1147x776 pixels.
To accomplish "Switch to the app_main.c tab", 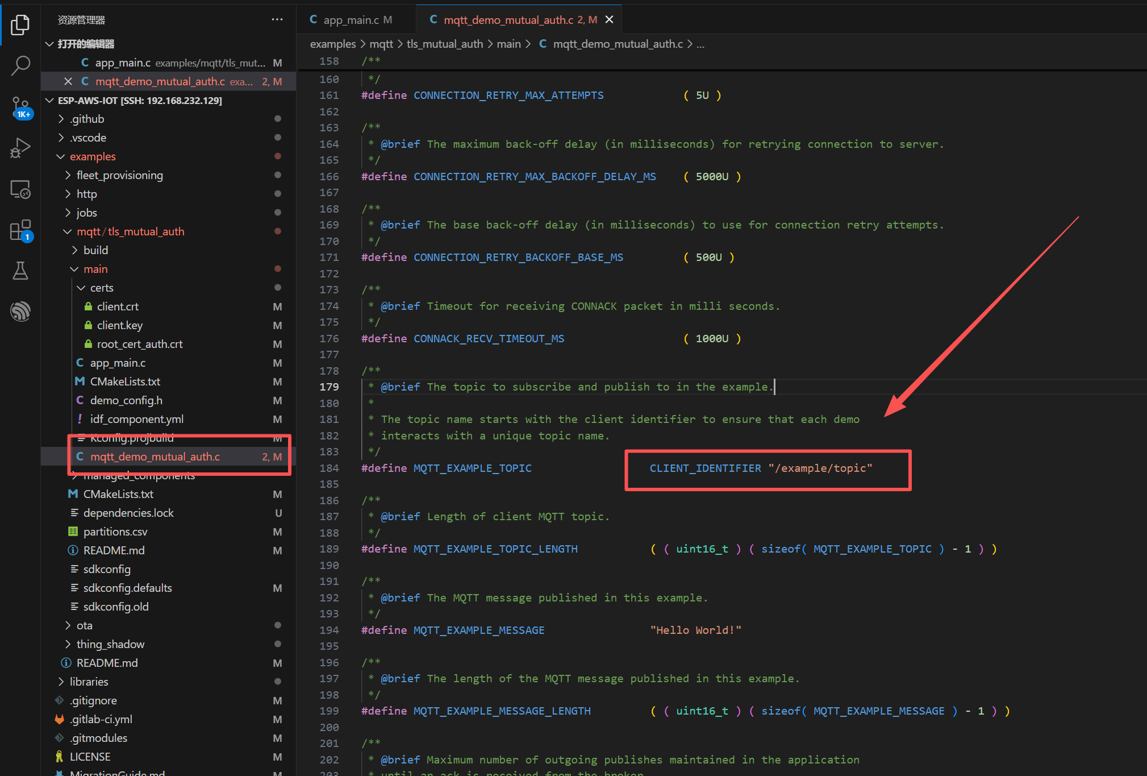I will (351, 20).
